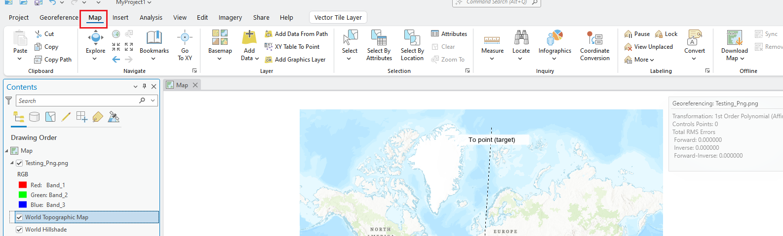Uncheck the Testing_Png.png layer checkbox
783x236 pixels.
pos(19,163)
